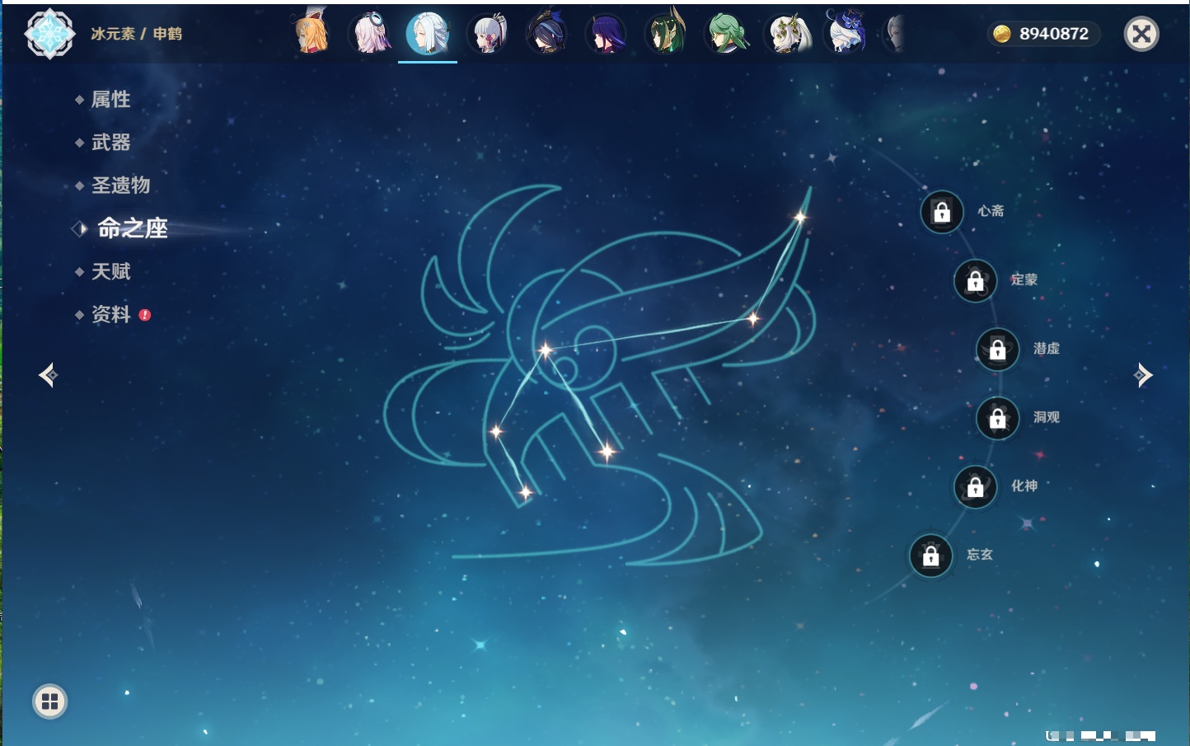
Task: Open the locked 心斋 constellation node
Action: point(942,212)
